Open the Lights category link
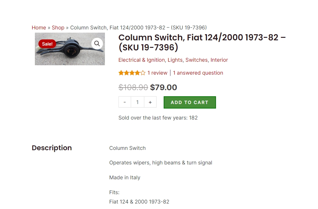 (175, 60)
